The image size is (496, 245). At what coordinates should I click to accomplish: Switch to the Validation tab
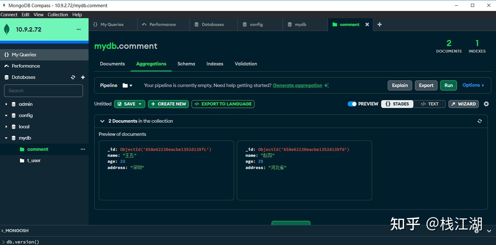click(246, 64)
